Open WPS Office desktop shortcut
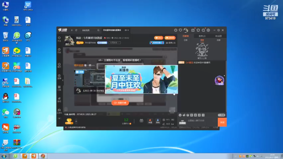Screen dimensions: 283x159 click(x=28, y=6)
